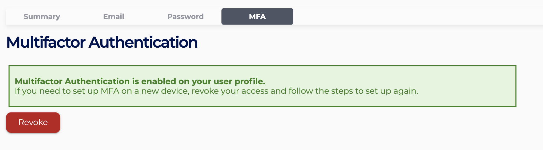View account Summary section
Image resolution: width=543 pixels, height=150 pixels.
[42, 17]
